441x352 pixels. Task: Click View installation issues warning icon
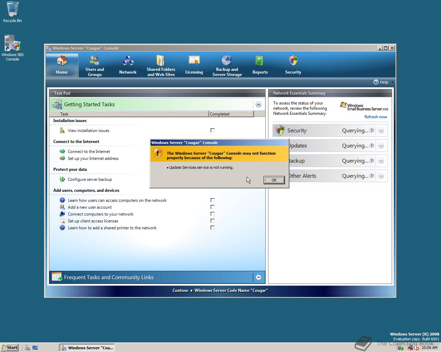(62, 131)
